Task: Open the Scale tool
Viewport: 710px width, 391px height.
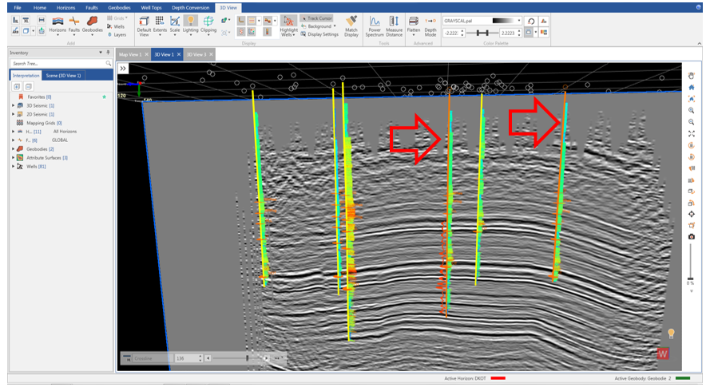Action: click(x=175, y=25)
